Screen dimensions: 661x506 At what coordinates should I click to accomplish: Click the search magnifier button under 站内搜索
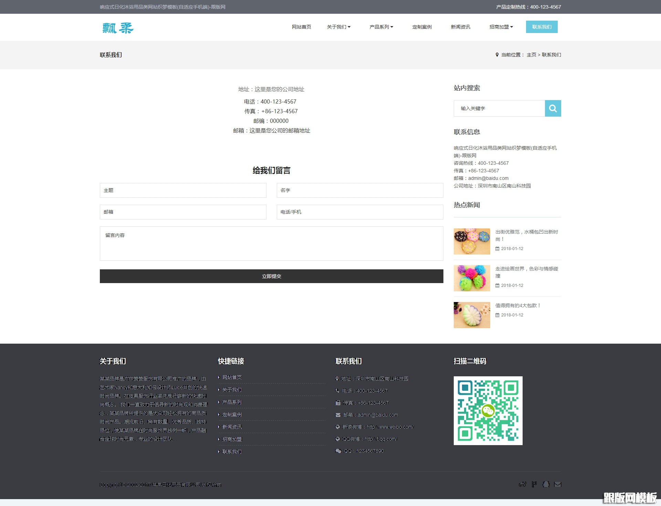click(x=553, y=108)
